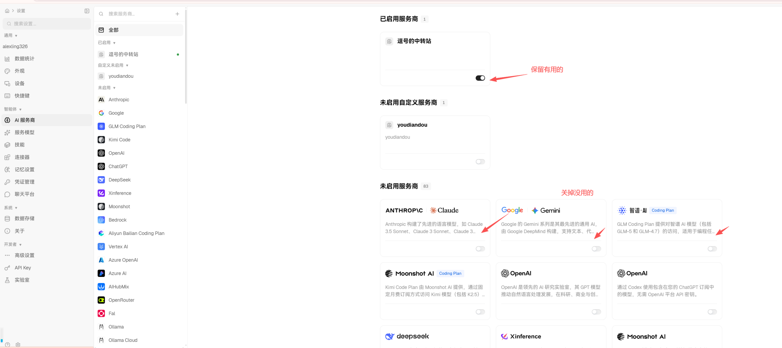Open 记忆设置 settings page
Viewport: 782px width, 348px height.
tap(47, 170)
